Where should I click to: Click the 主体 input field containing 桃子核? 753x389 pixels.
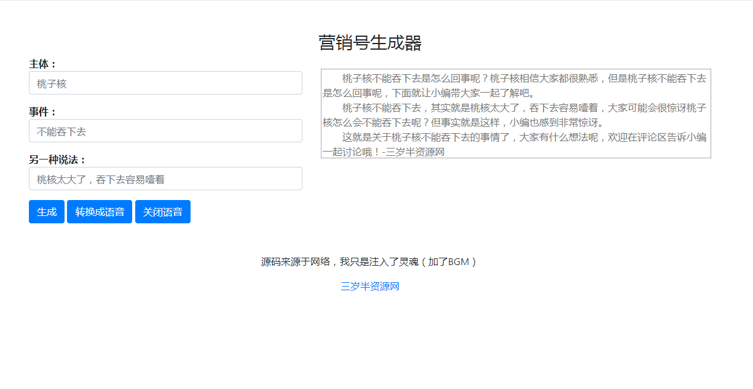point(165,83)
